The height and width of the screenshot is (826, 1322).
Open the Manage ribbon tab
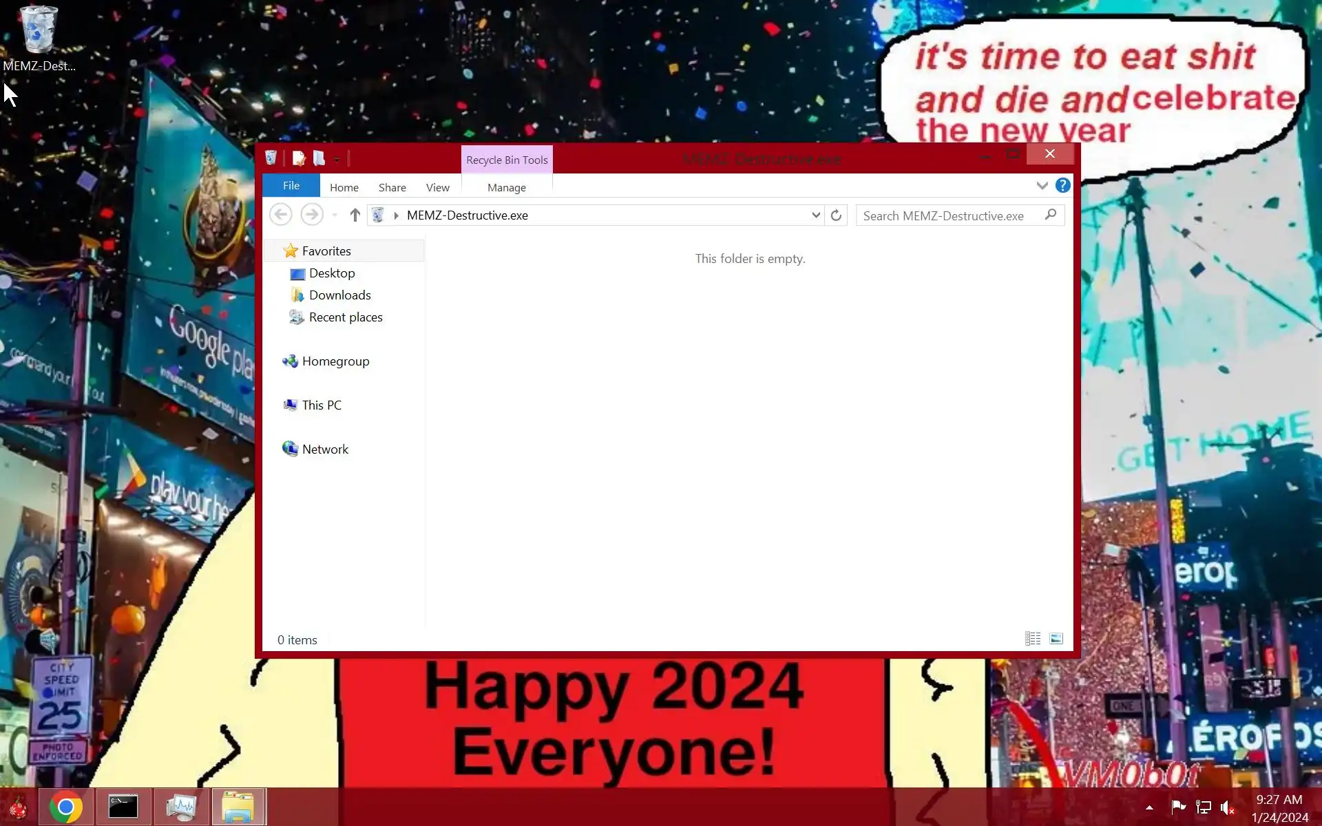pos(506,187)
